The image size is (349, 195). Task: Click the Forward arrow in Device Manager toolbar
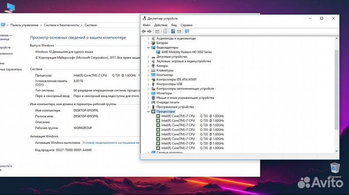point(149,31)
